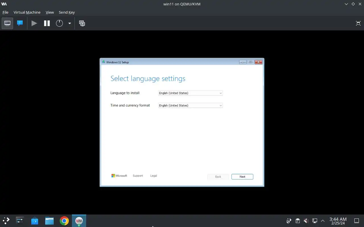This screenshot has height=227, width=364.
Task: Open the View menu
Action: [x=50, y=12]
